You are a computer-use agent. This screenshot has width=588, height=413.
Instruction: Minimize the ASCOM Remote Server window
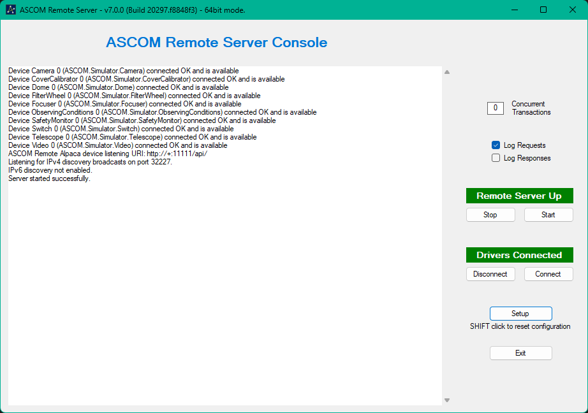(514, 10)
